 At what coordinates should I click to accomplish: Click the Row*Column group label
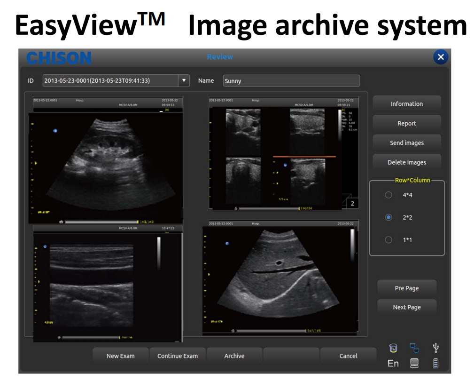point(412,180)
